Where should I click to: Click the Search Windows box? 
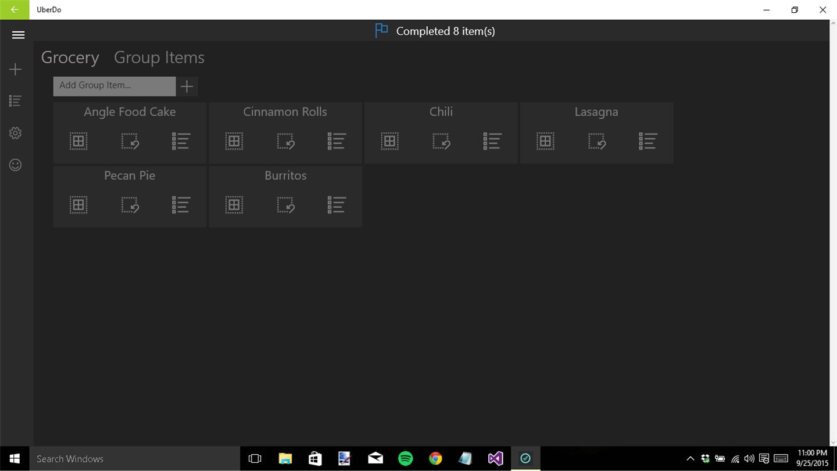click(135, 459)
